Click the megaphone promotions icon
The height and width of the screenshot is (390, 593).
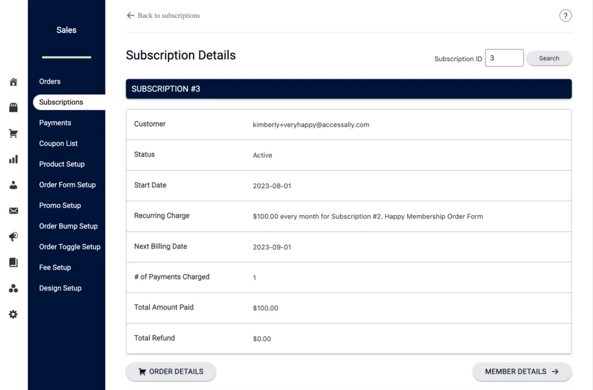[13, 236]
